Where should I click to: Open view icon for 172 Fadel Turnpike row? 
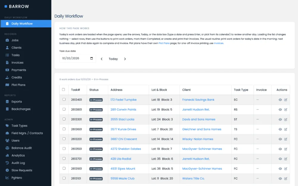tap(280, 100)
